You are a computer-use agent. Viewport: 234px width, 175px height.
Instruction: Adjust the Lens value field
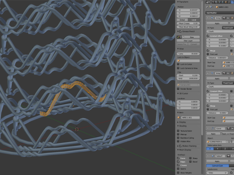(188, 53)
